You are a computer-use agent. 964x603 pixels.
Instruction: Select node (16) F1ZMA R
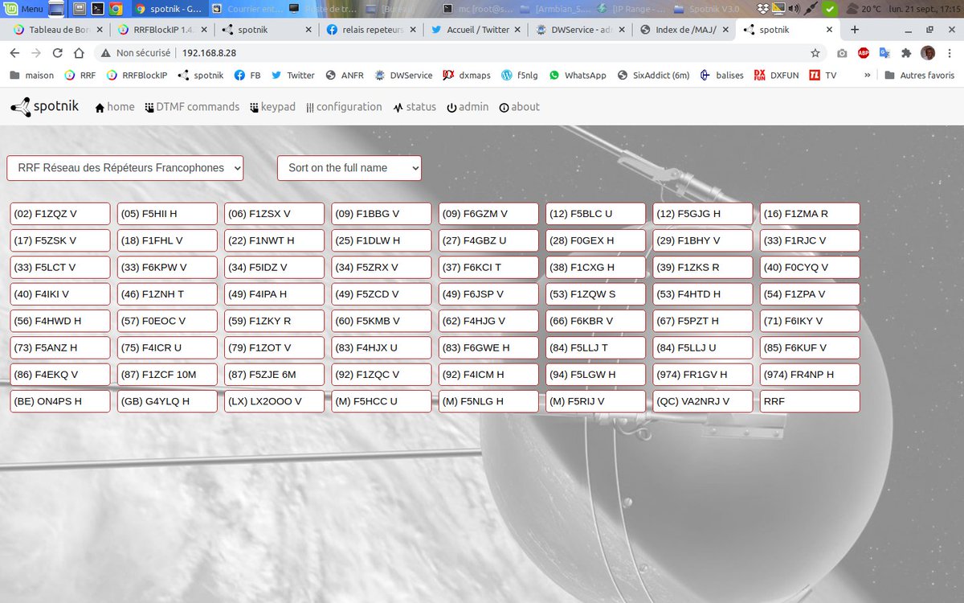coord(810,214)
